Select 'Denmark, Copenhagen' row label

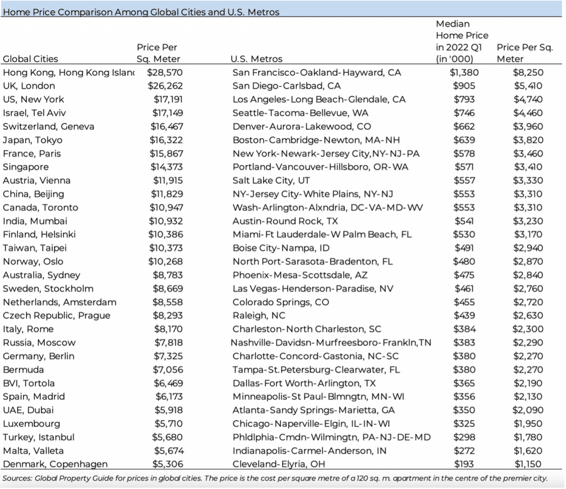(x=55, y=465)
